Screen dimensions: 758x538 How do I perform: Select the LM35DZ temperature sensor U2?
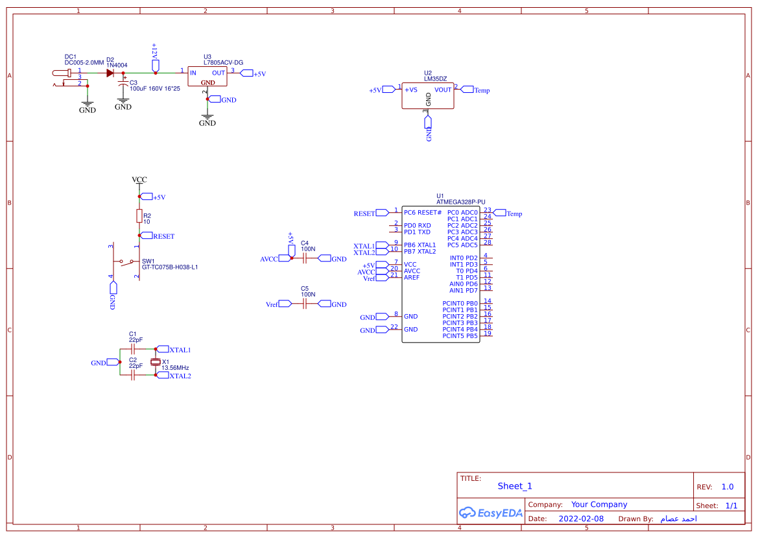[x=428, y=94]
